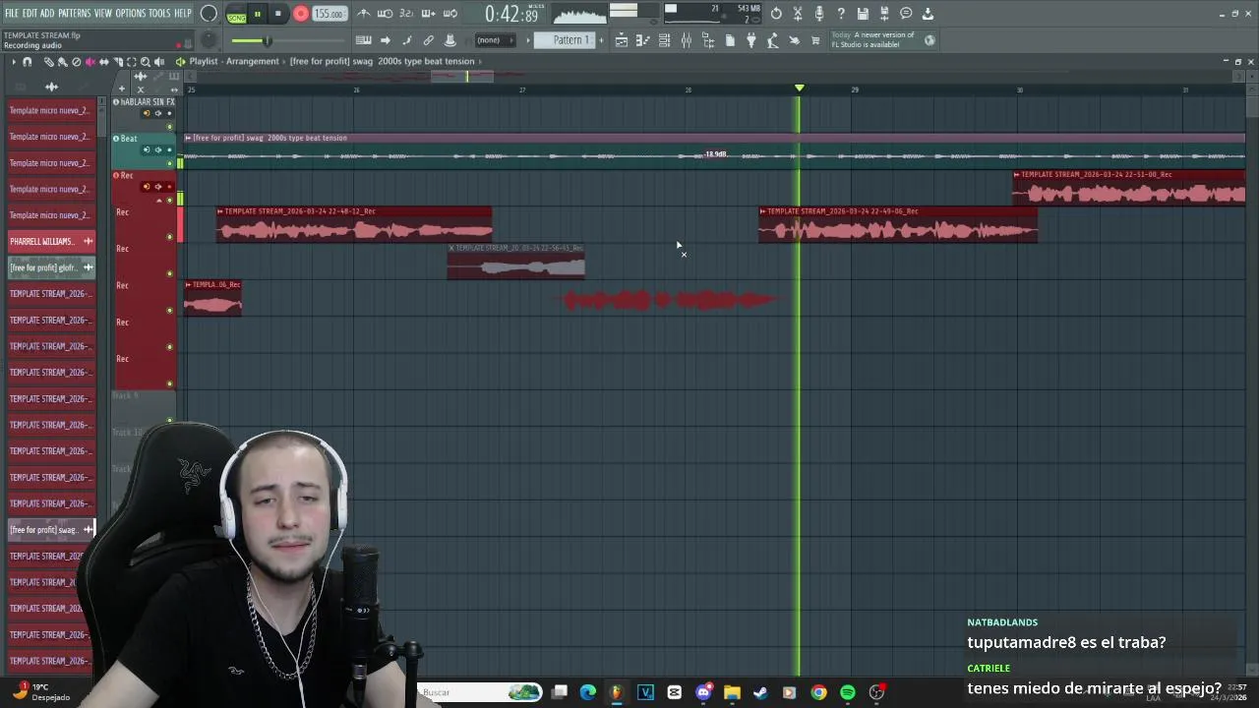1259x708 pixels.
Task: Open the Browser view icon
Action: [708, 40]
